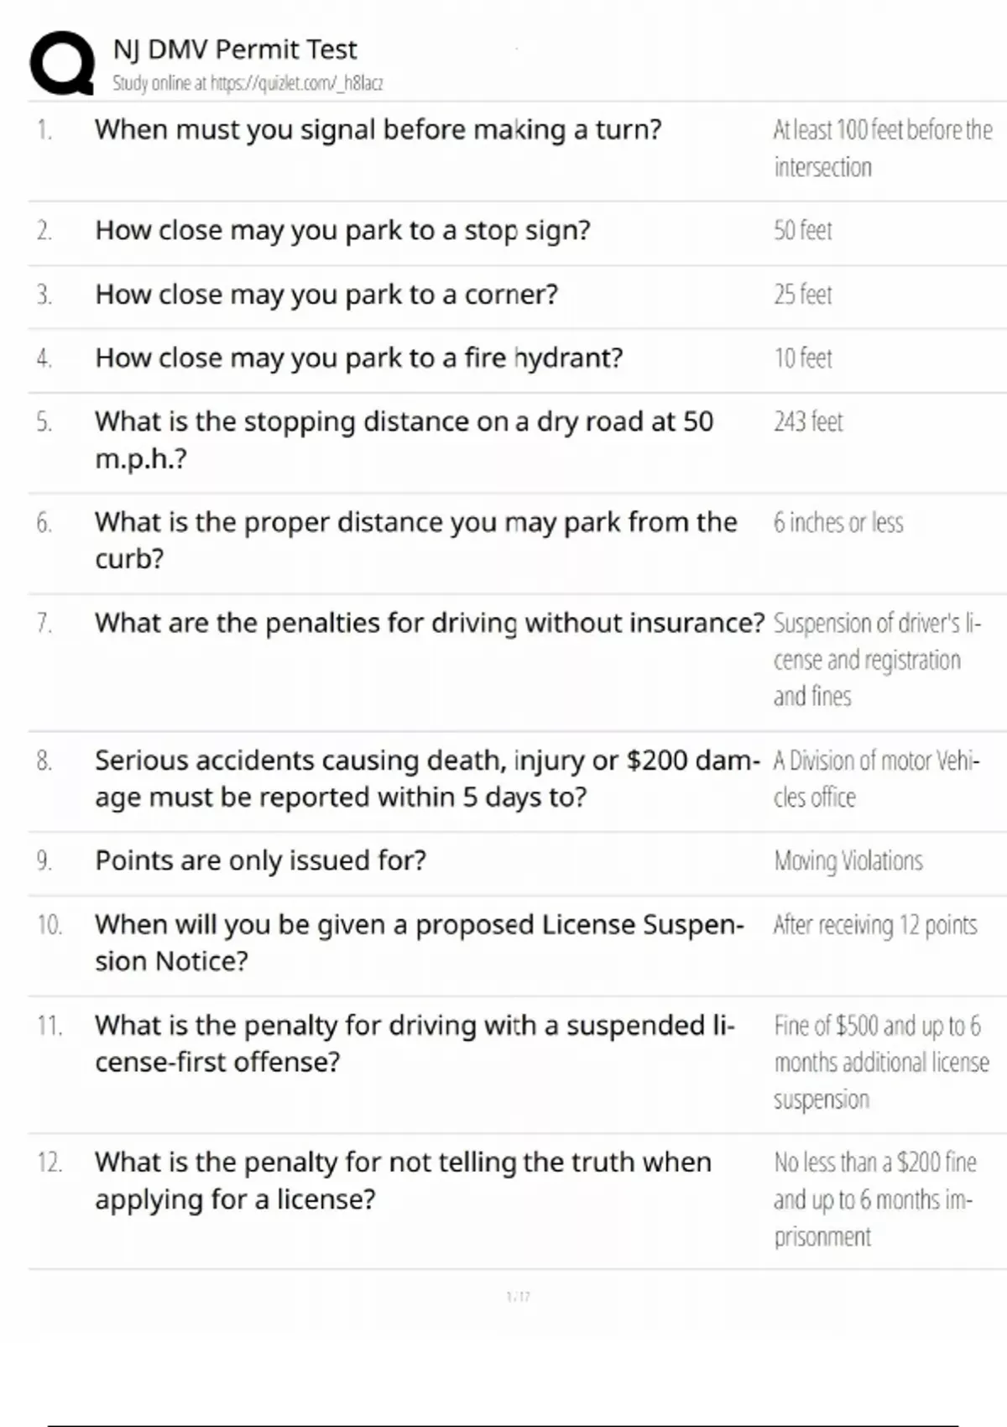The image size is (1007, 1427).
Task: Click the 'Moving Violations' answer
Action: (x=848, y=860)
